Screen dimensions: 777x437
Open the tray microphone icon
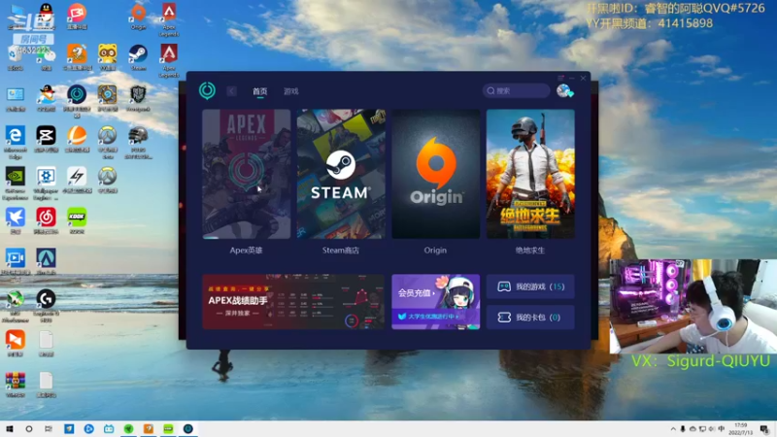point(683,429)
